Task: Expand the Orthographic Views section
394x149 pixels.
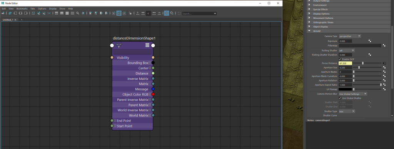Action: click(x=309, y=22)
